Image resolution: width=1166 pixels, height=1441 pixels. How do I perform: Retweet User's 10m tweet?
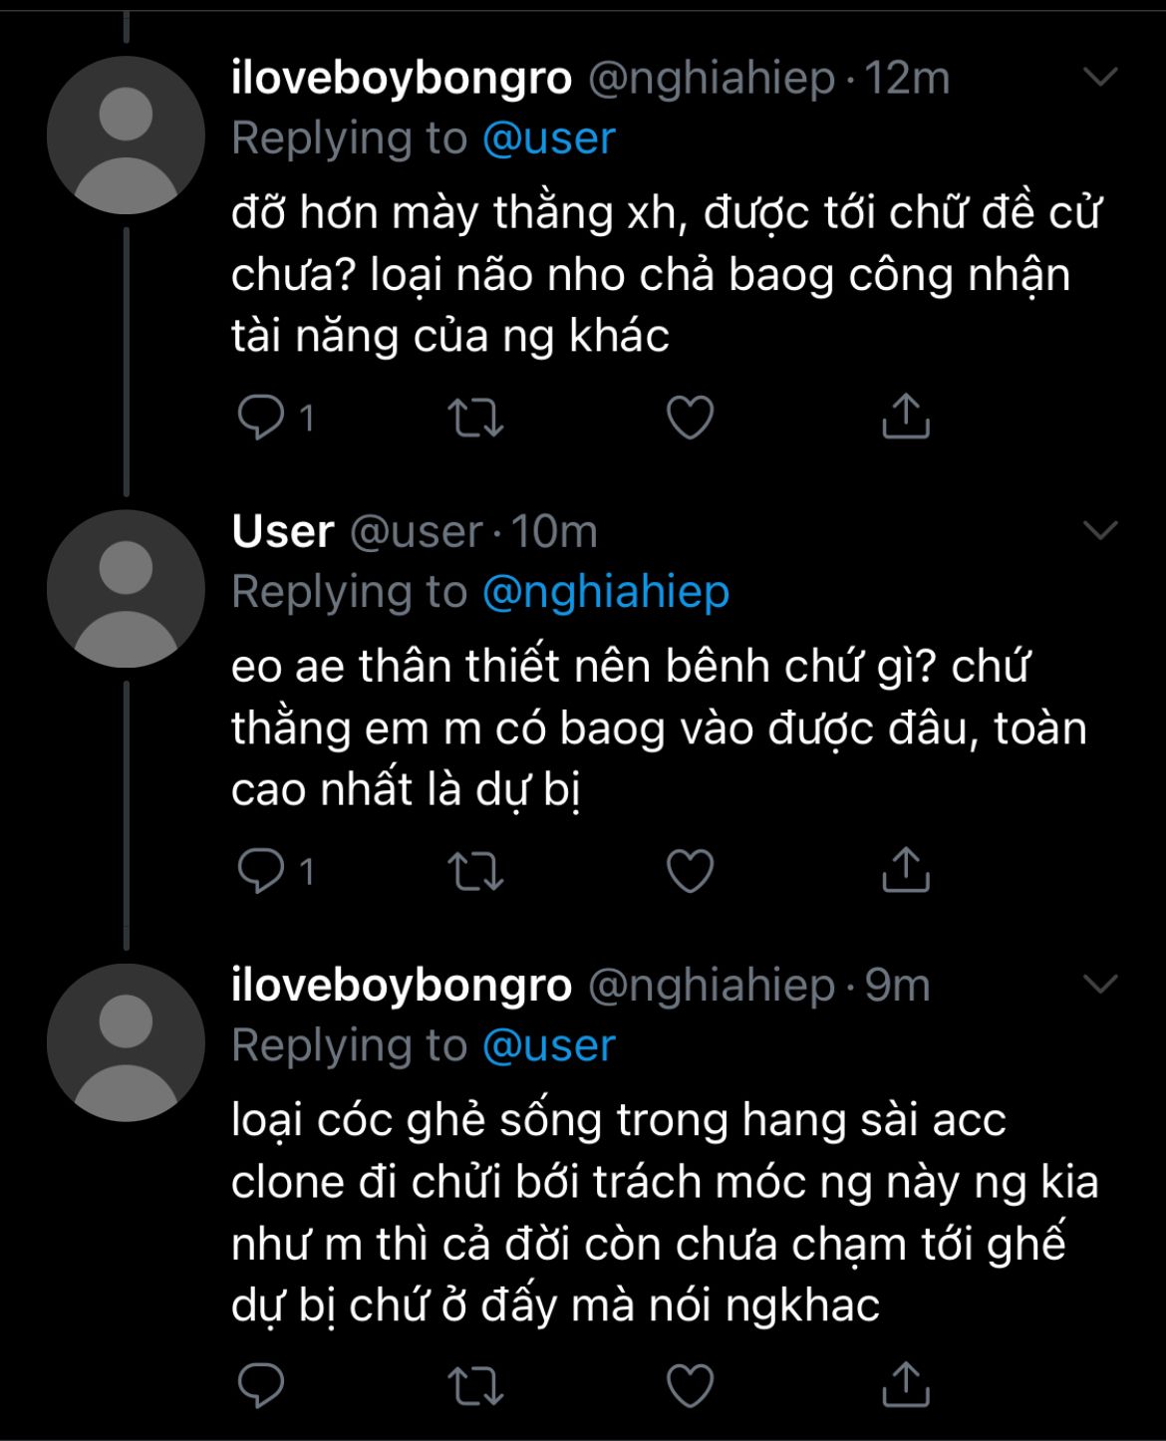pyautogui.click(x=475, y=872)
